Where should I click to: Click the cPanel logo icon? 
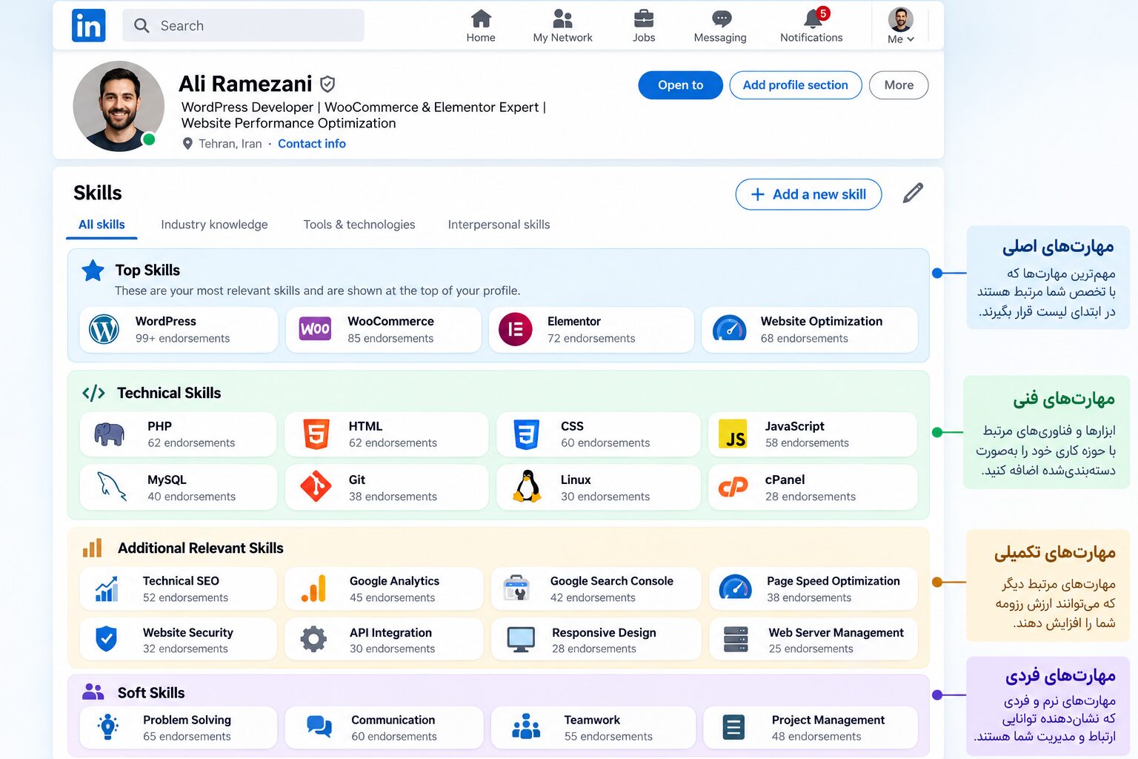733,487
